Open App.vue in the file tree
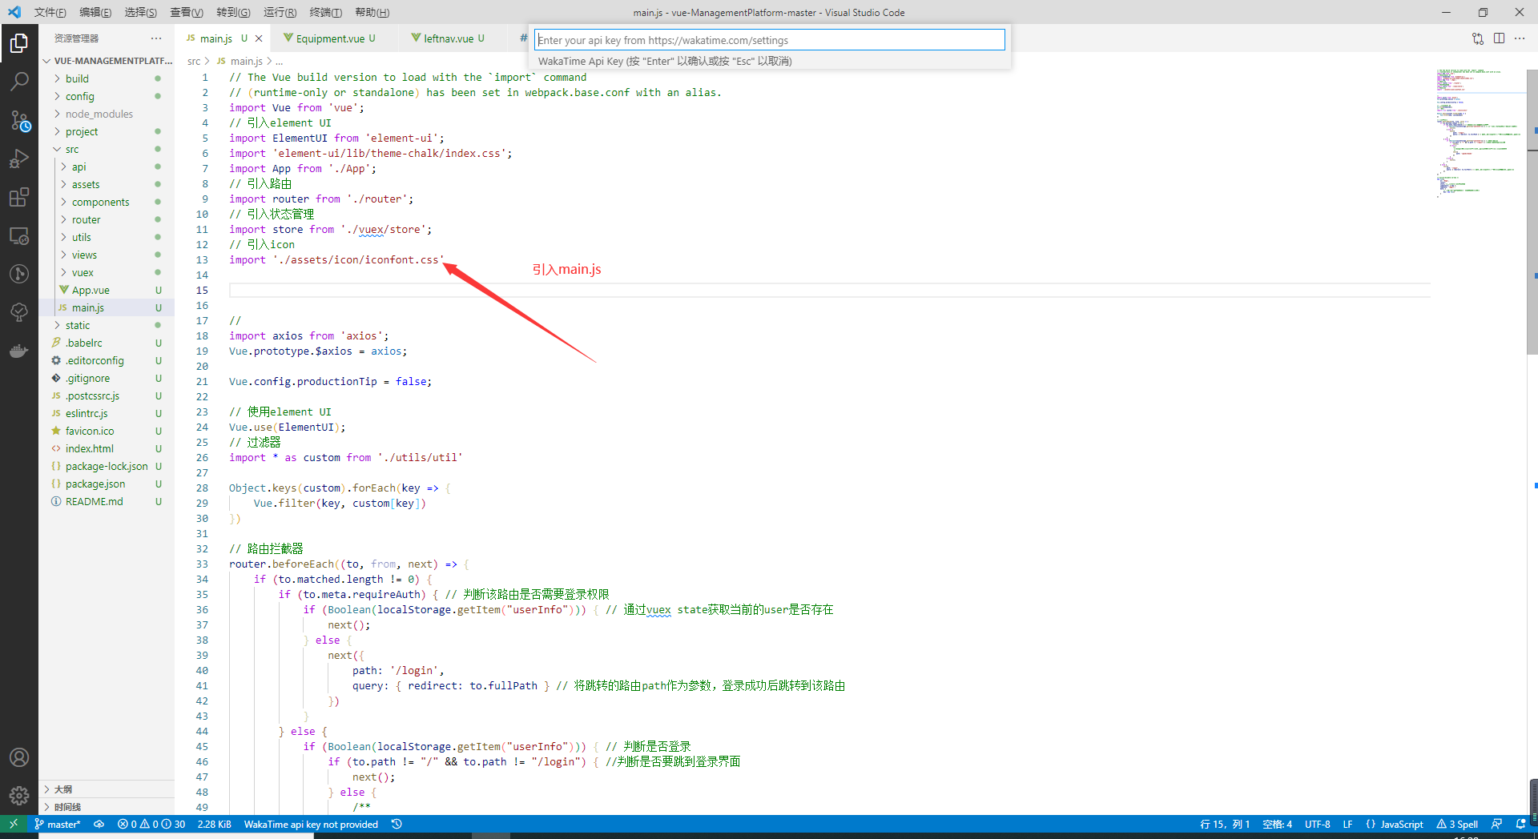 click(x=107, y=290)
